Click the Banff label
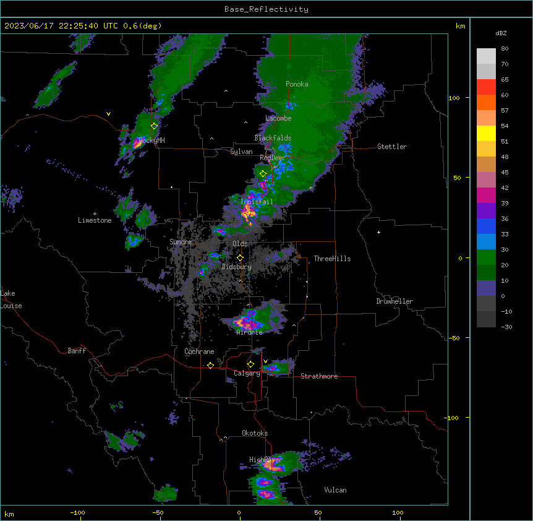 click(77, 351)
